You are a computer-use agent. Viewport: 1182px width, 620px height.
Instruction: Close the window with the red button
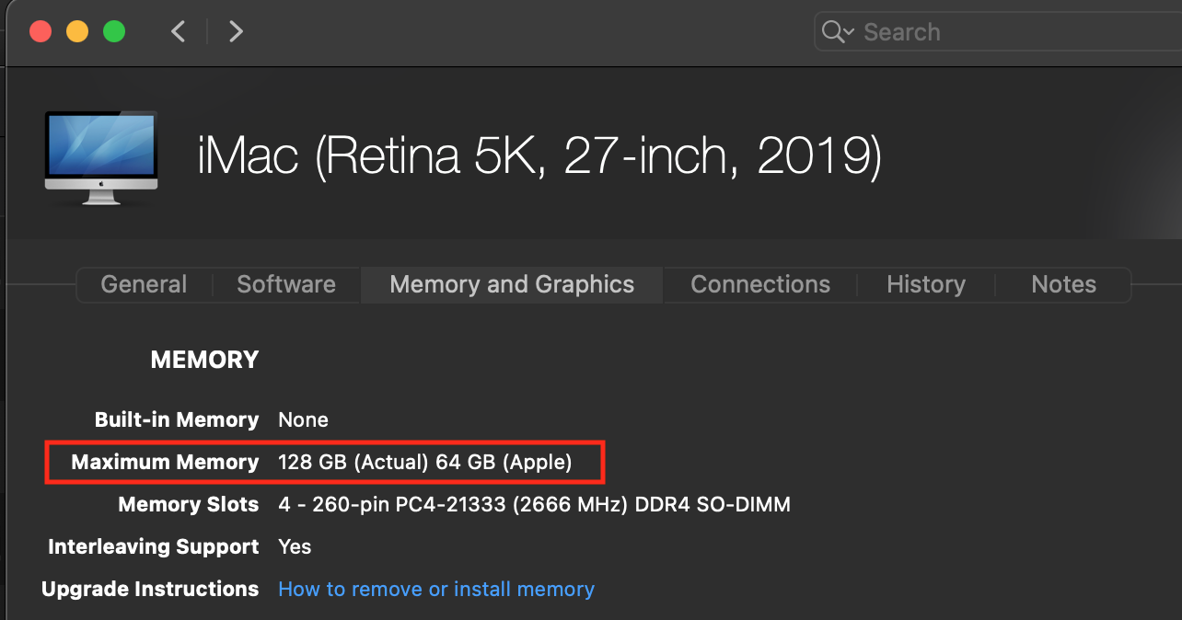[41, 31]
